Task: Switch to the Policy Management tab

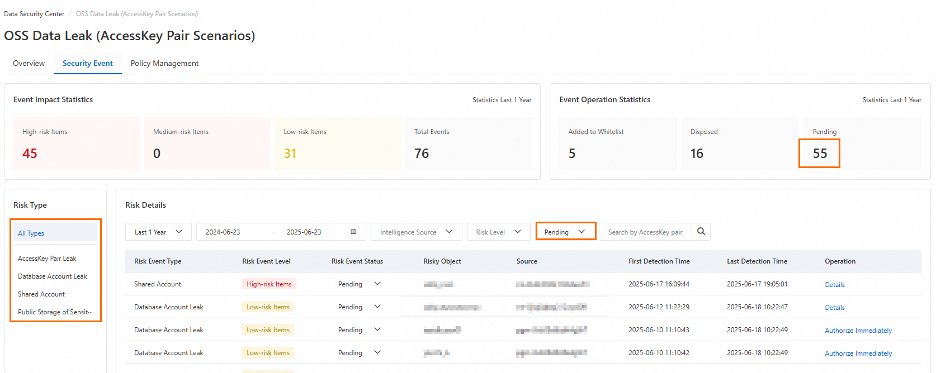Action: (164, 63)
